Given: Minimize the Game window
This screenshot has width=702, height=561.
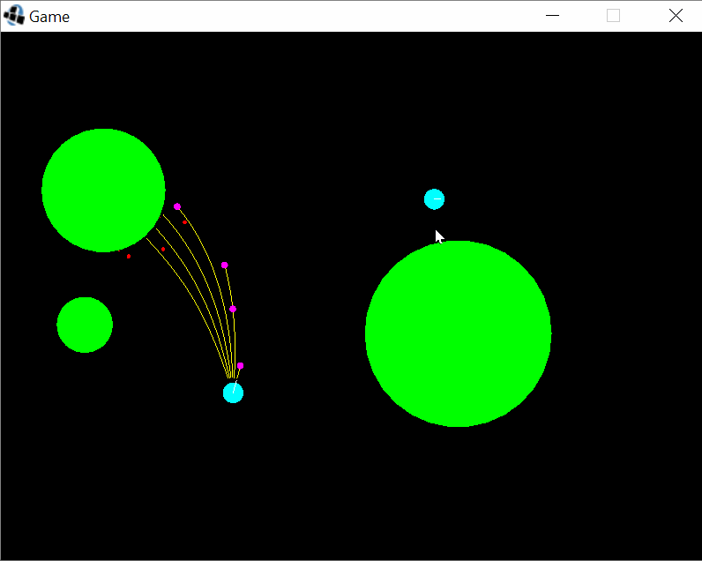Looking at the screenshot, I should [552, 16].
